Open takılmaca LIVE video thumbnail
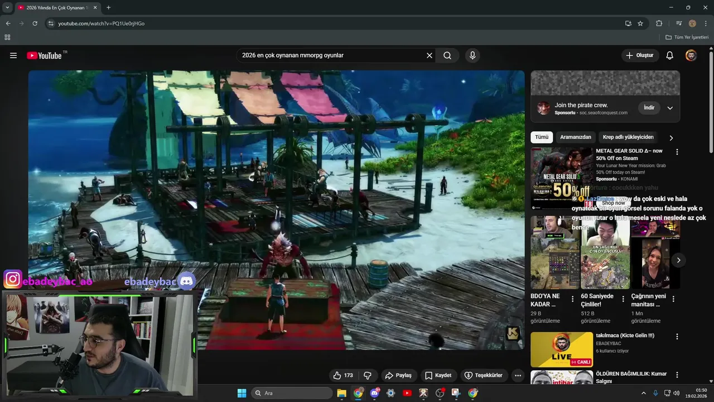This screenshot has height=402, width=714. (x=562, y=350)
